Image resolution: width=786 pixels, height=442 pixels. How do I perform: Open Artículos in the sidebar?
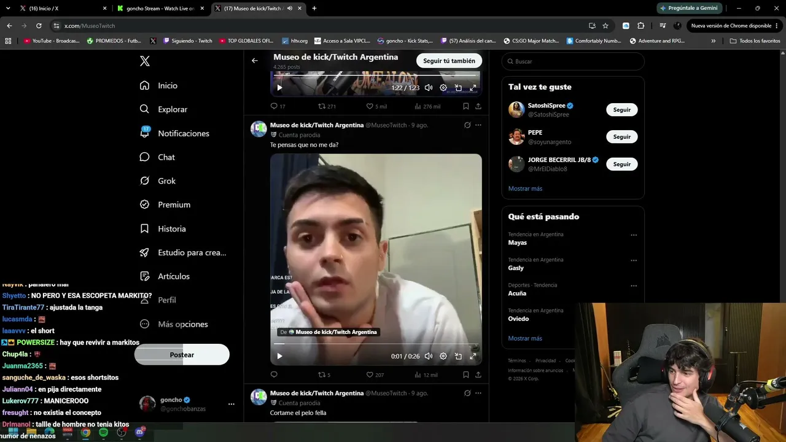click(165, 276)
